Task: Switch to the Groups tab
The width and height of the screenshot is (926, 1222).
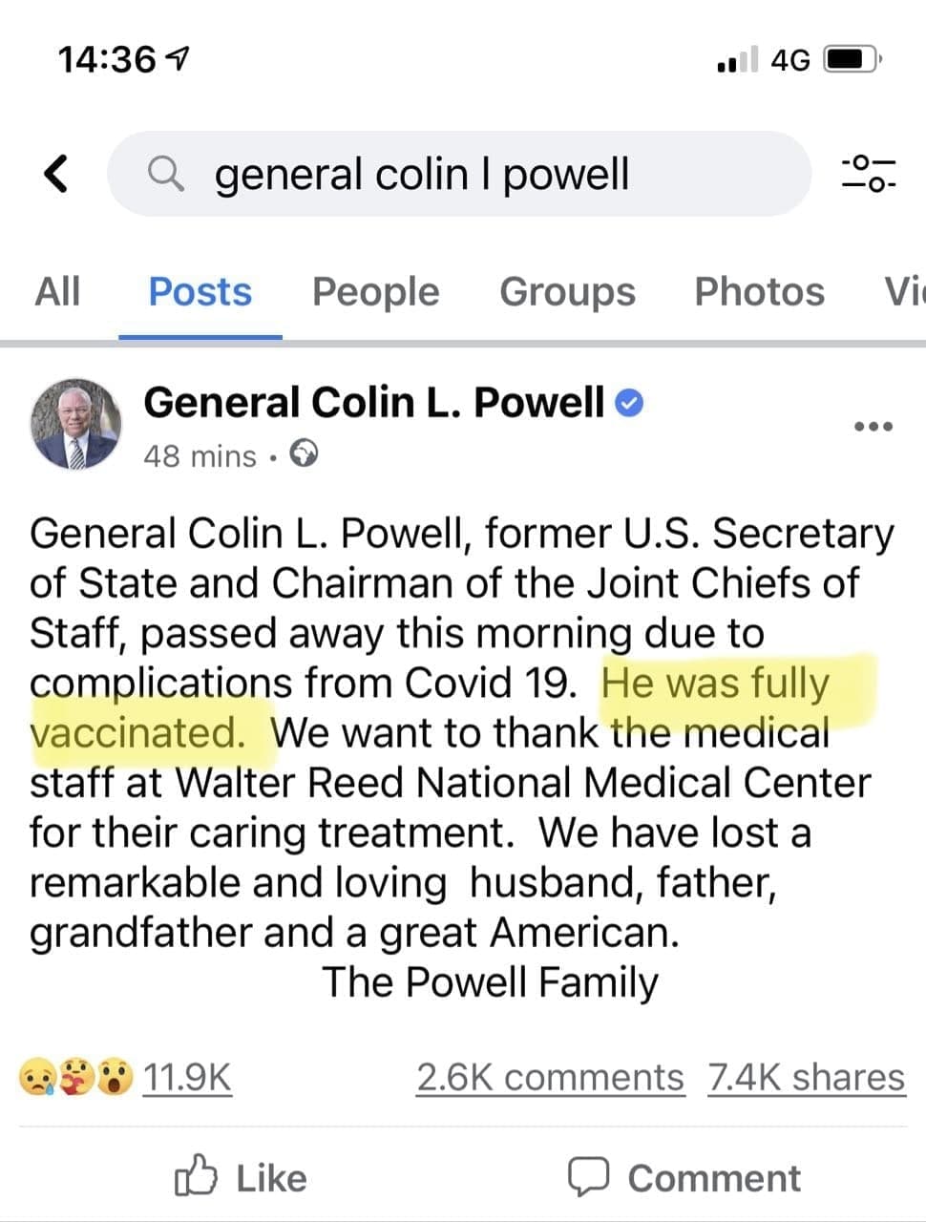Action: coord(567,292)
